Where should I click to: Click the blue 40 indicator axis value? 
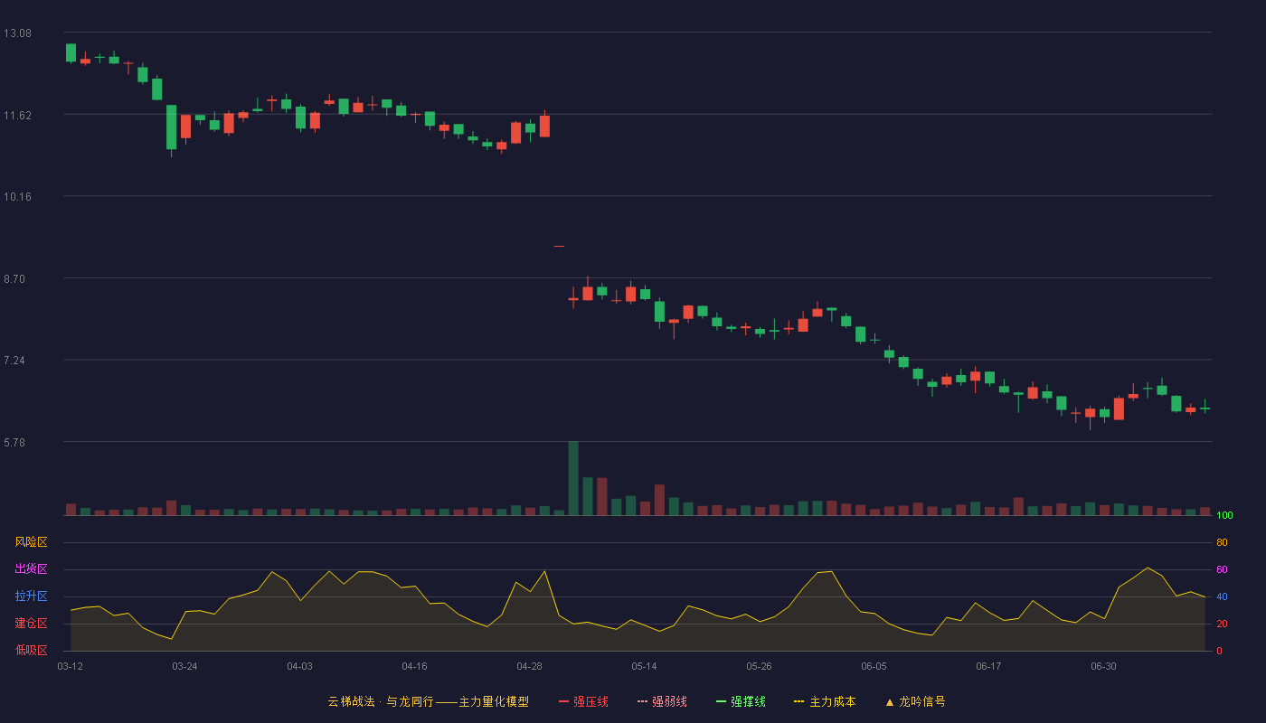tap(1222, 596)
